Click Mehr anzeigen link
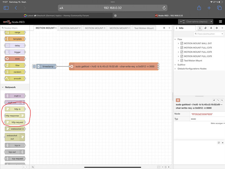225x169 pixels. point(217,123)
